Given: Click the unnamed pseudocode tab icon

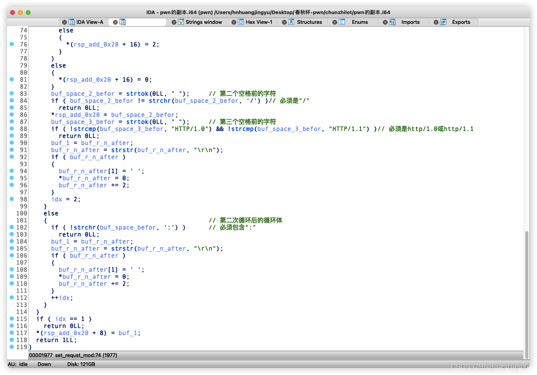Looking at the screenshot, I should click(122, 22).
